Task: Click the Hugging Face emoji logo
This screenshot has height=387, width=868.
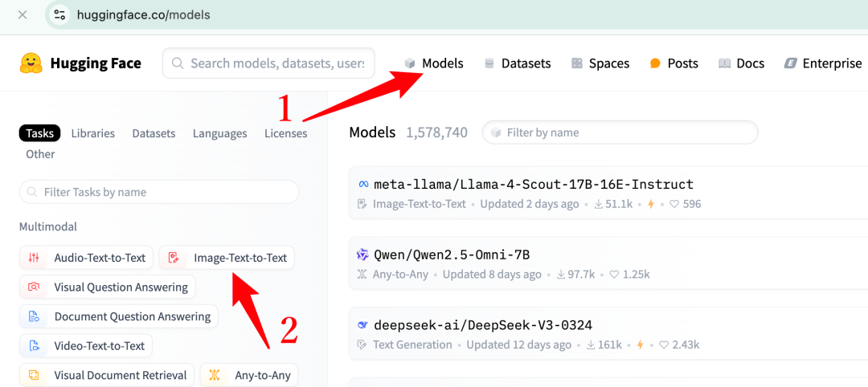Action: [31, 63]
